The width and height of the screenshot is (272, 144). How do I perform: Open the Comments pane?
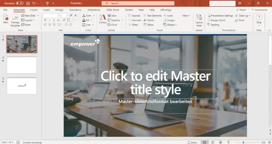[x=259, y=10]
